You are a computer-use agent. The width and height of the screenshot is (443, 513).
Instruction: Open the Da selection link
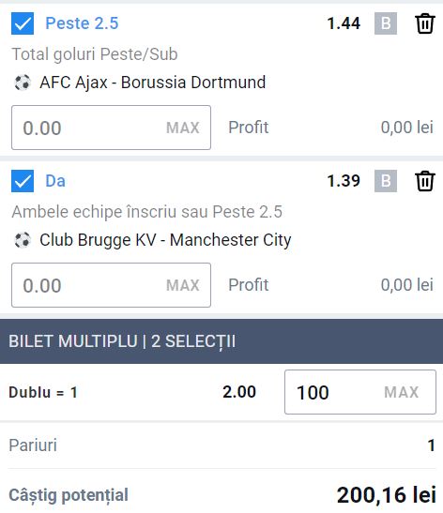coord(55,181)
